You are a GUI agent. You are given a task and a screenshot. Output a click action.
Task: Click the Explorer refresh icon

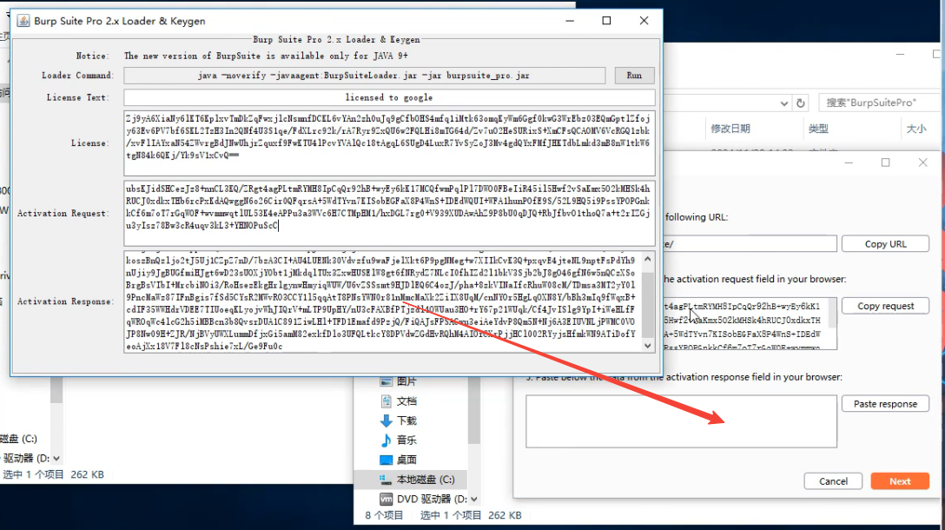pyautogui.click(x=800, y=103)
